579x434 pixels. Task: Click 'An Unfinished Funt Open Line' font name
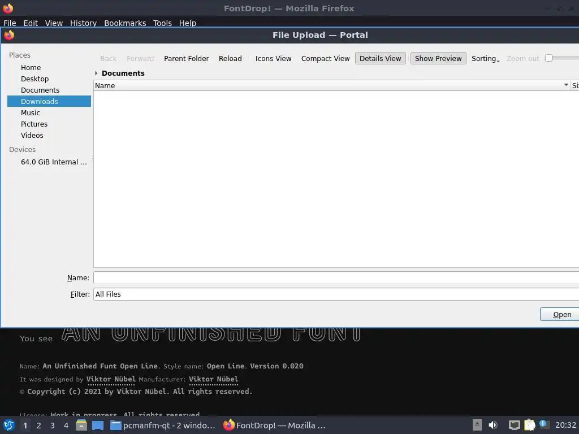(100, 366)
